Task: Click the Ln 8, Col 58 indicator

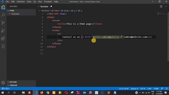Action: [124, 89]
